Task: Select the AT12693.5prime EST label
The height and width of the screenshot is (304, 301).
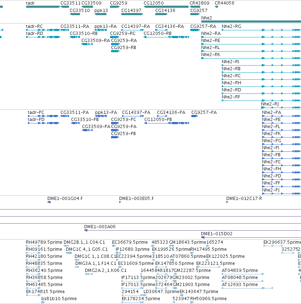Action: click(240, 284)
